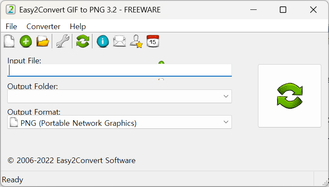329x187 pixels.
Task: Click the user with star icon
Action: point(136,41)
